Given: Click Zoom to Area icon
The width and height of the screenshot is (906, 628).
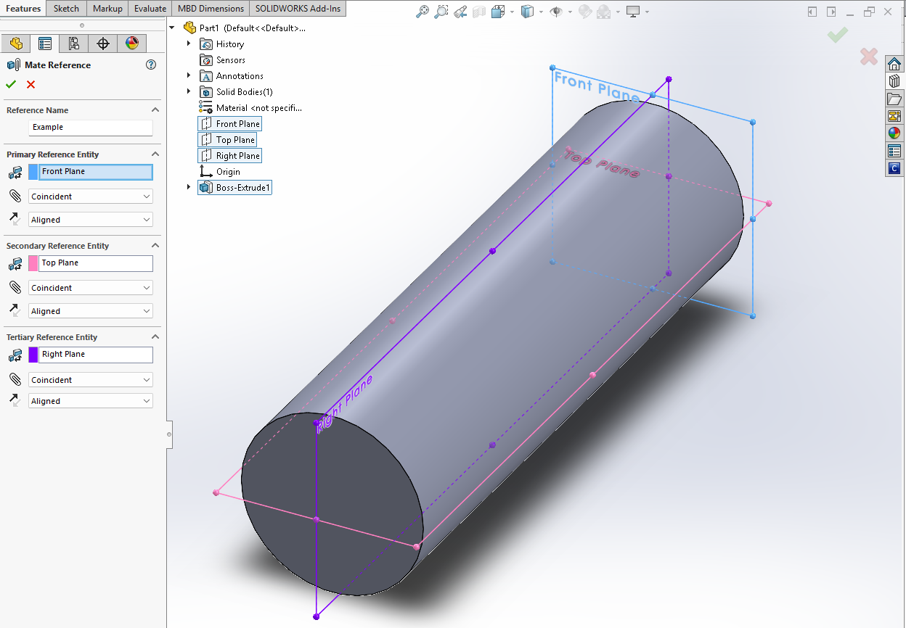Looking at the screenshot, I should [441, 12].
